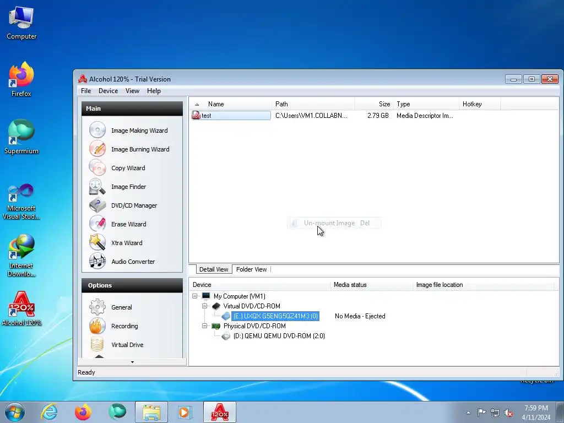
Task: Open Windows Media Player from the taskbar
Action: pyautogui.click(x=185, y=412)
